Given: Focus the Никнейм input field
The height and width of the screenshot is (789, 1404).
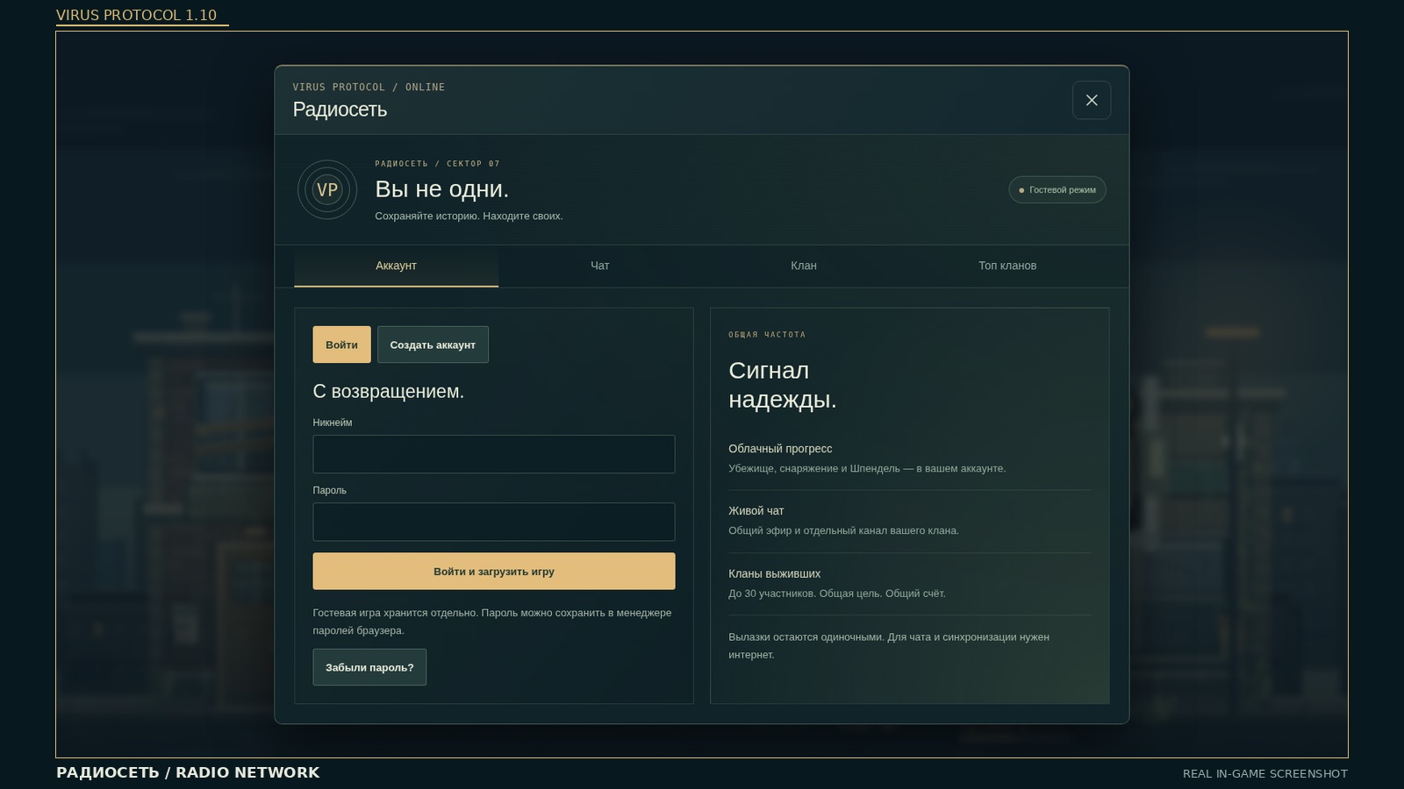Looking at the screenshot, I should pyautogui.click(x=494, y=454).
